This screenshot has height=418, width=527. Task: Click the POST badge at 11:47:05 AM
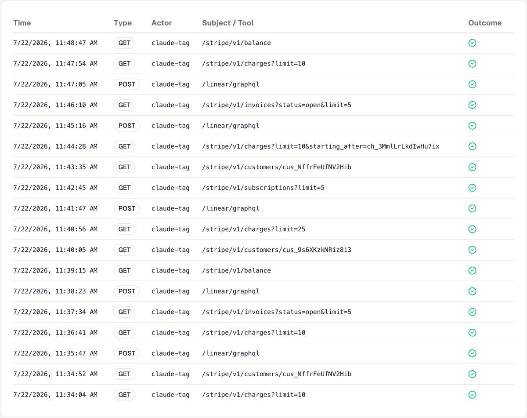coord(127,84)
